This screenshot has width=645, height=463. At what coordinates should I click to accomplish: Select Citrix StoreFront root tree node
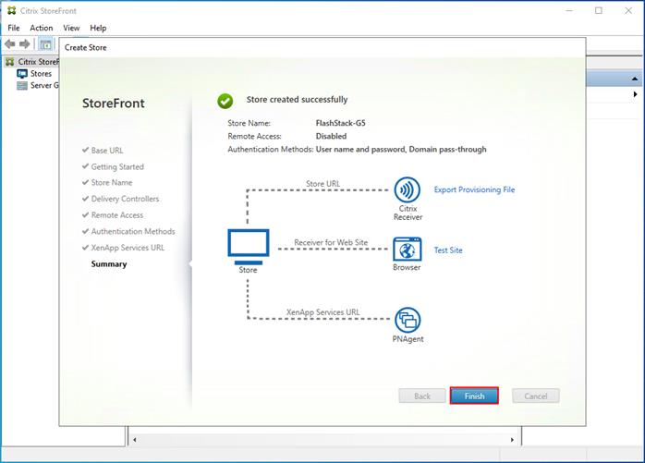coord(38,62)
